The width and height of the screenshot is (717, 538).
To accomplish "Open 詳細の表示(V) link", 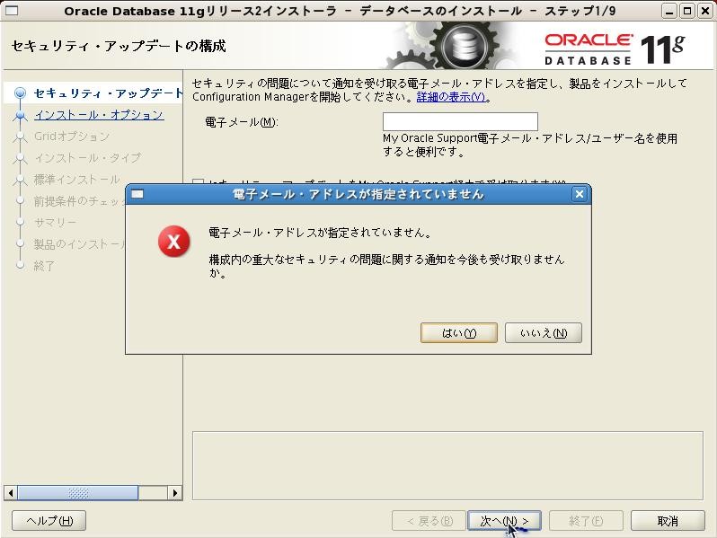I will click(451, 97).
